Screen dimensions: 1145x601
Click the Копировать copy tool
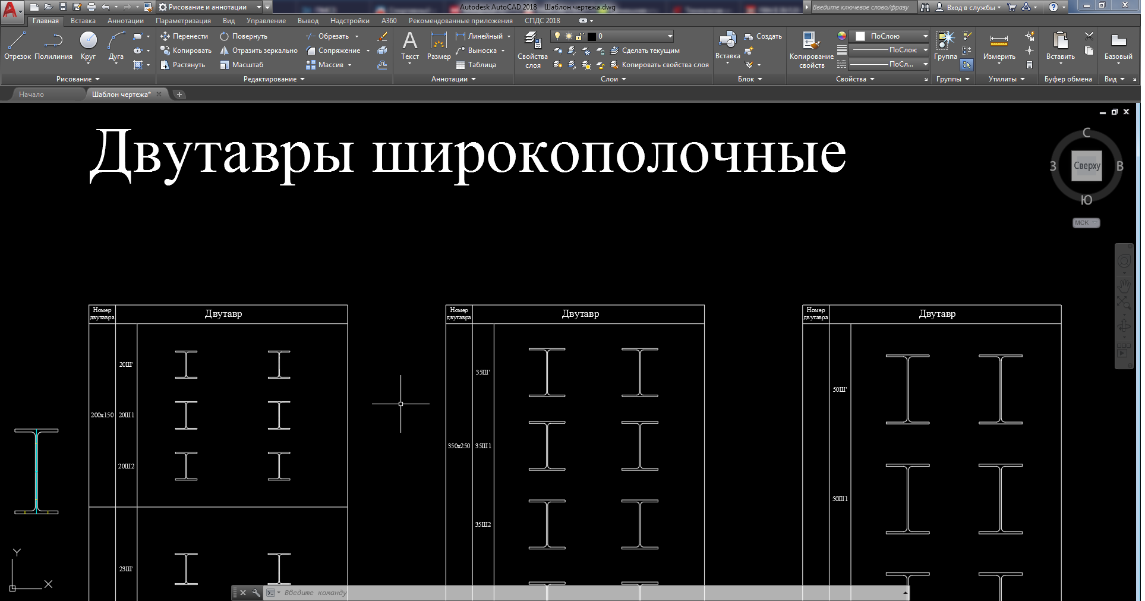click(186, 51)
